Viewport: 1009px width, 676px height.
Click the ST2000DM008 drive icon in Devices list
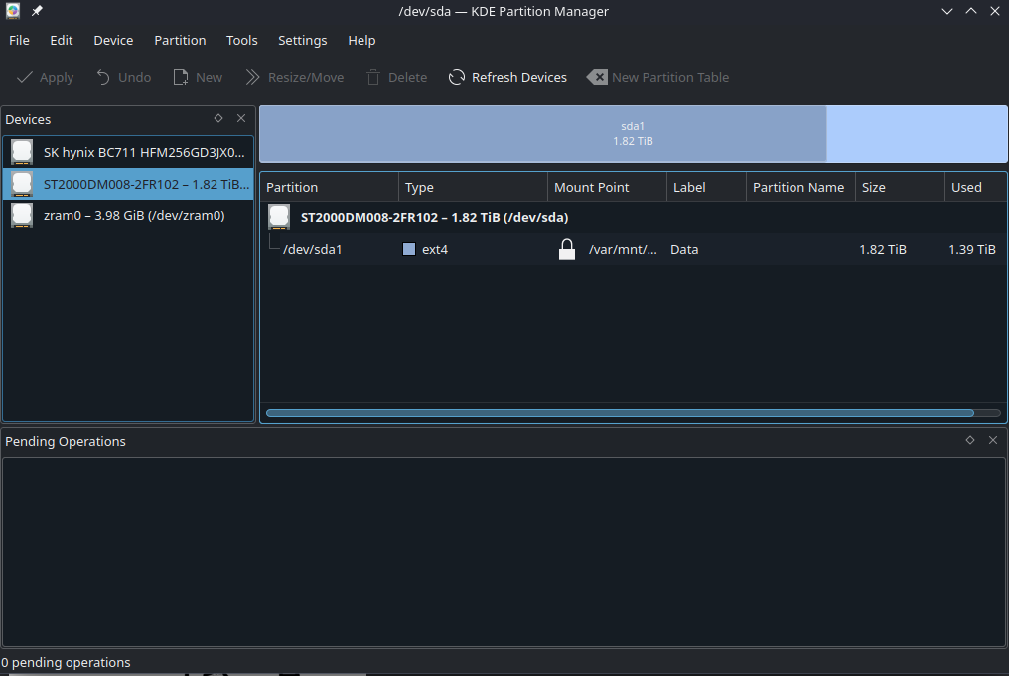[22, 184]
